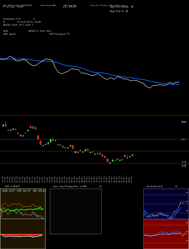Screen dimensions: 189x249
Task: Click the 'CL: 19.59' closing price text
Action: tap(70, 7)
